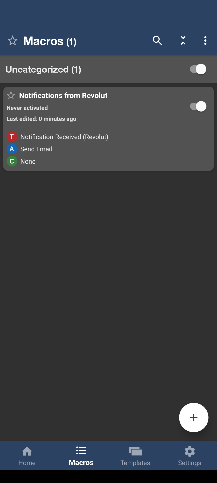Disable the Notifications from Revolut macro switch

tap(198, 106)
